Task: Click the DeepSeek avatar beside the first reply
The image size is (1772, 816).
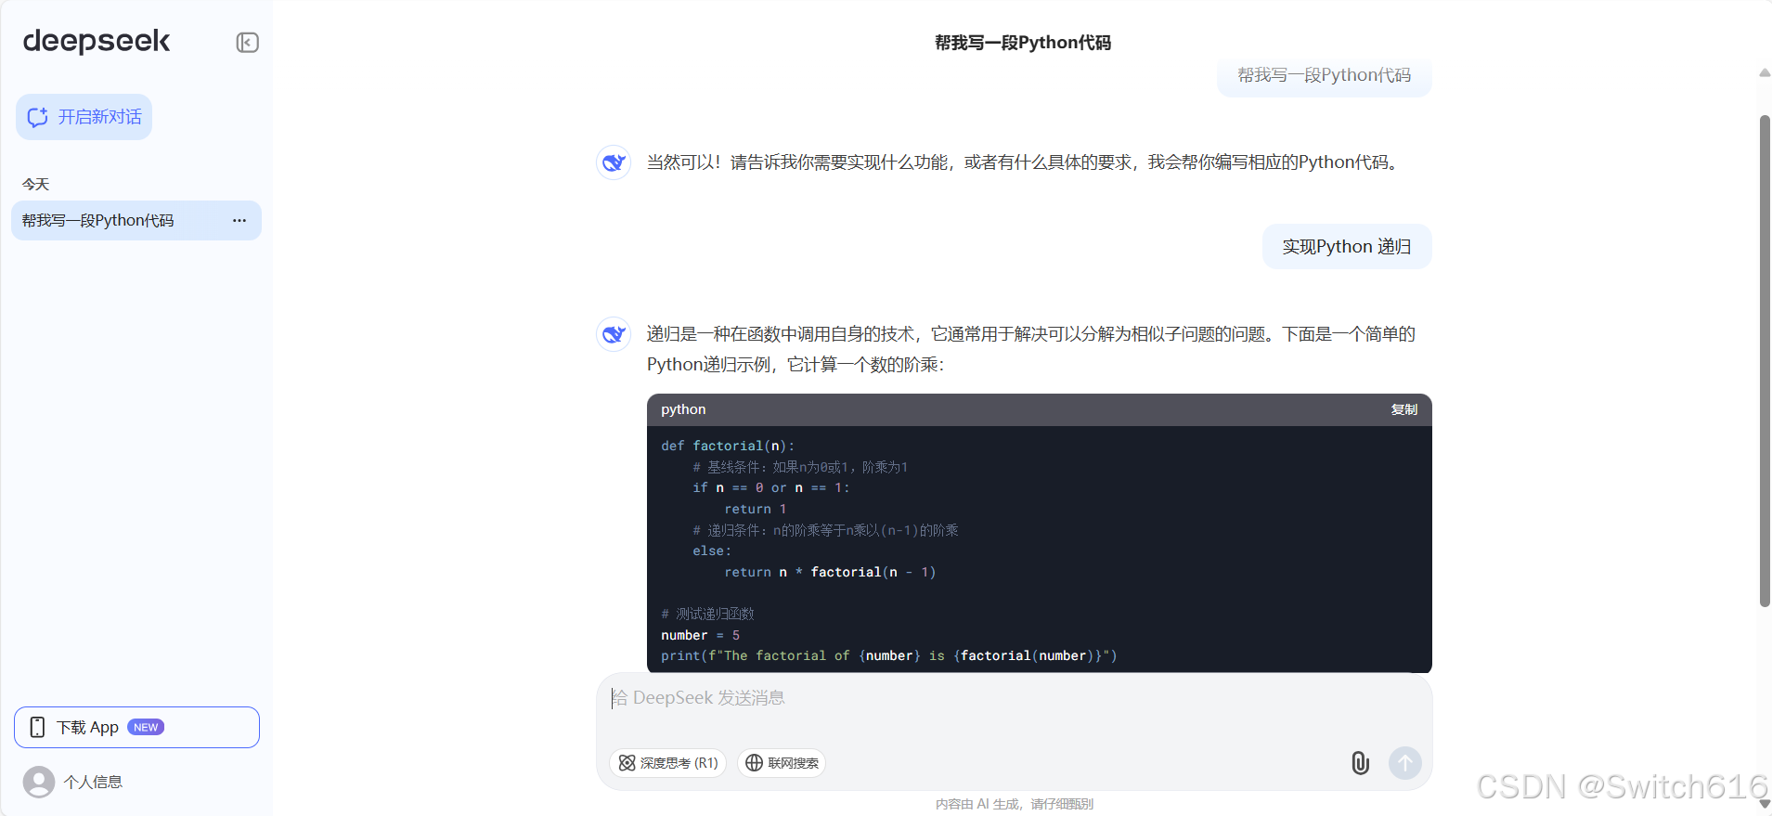Action: pos(614,162)
